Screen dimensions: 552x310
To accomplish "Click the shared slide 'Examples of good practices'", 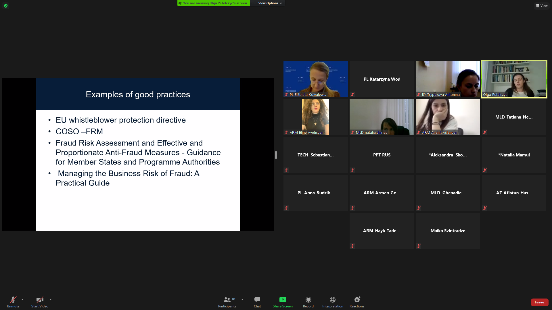I will pos(138,155).
